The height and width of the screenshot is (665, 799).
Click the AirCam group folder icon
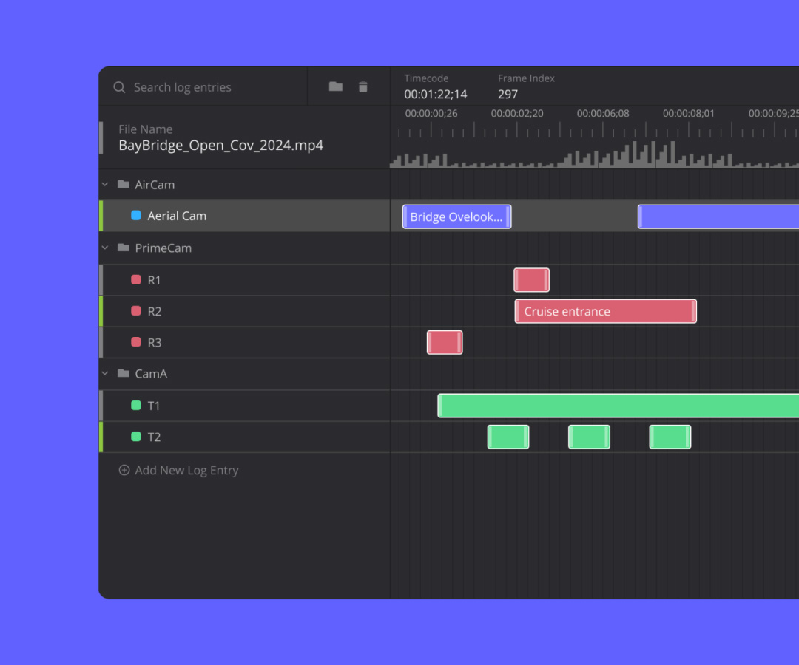123,184
